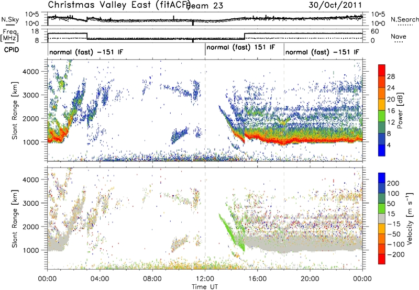This screenshot has height=290, width=419.
Task: Click the "04:00" time axis label
Action: (x=100, y=279)
